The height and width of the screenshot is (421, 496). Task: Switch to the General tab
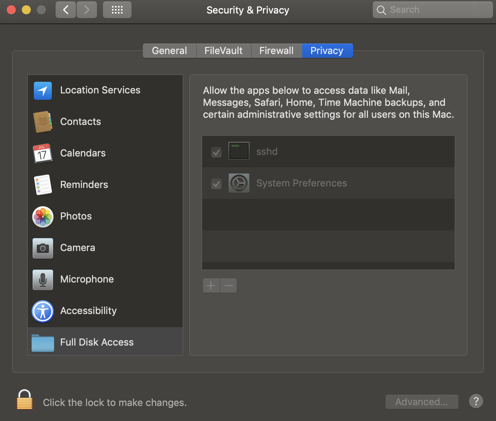[x=169, y=51]
